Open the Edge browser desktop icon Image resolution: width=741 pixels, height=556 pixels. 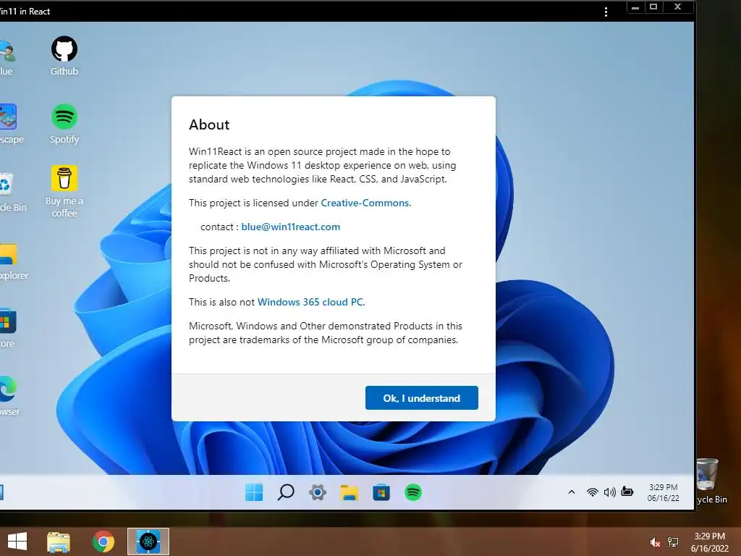[x=9, y=395]
